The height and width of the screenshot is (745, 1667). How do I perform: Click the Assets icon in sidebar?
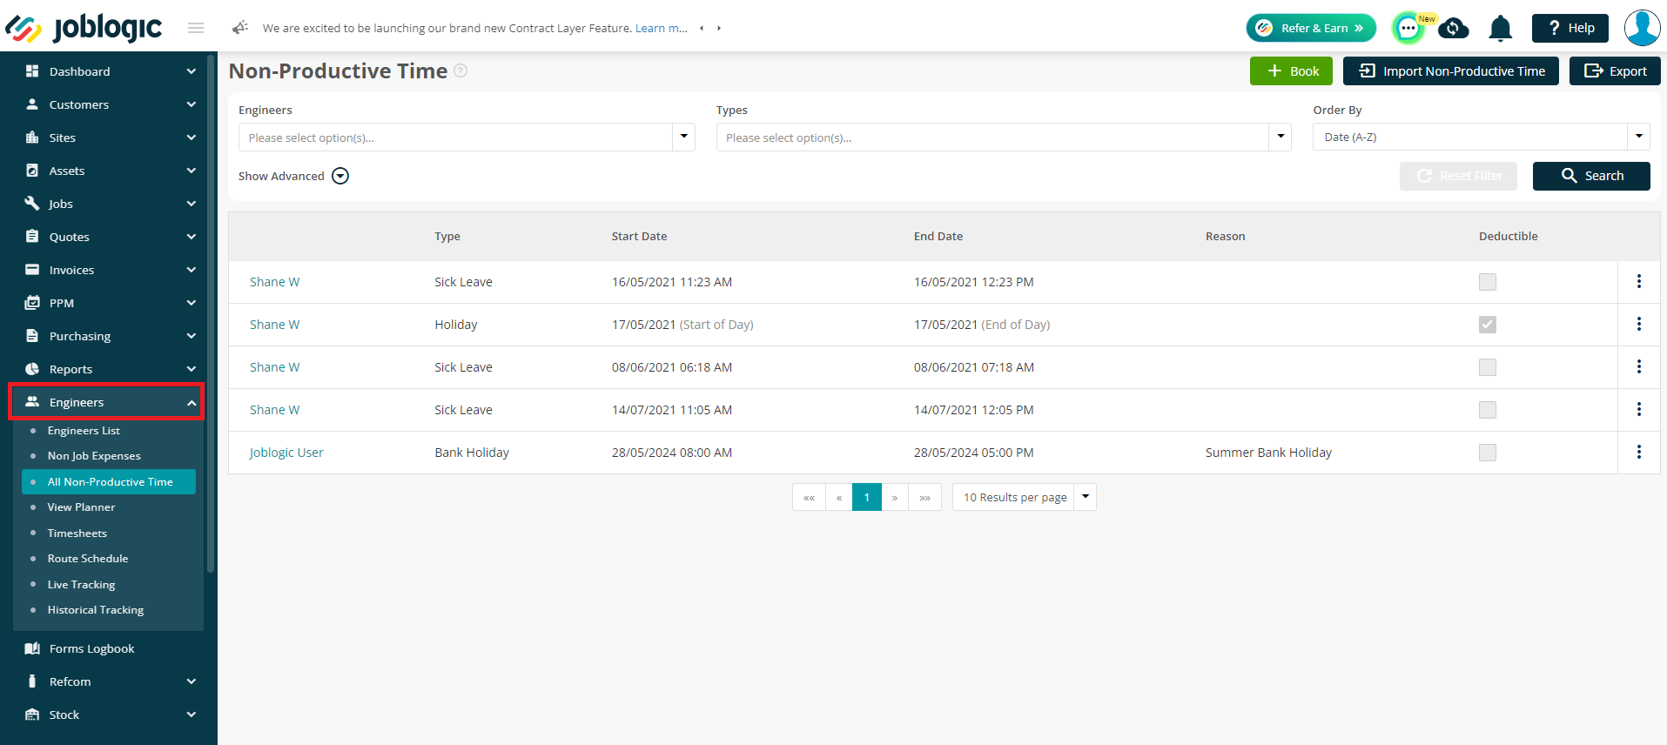click(x=32, y=171)
